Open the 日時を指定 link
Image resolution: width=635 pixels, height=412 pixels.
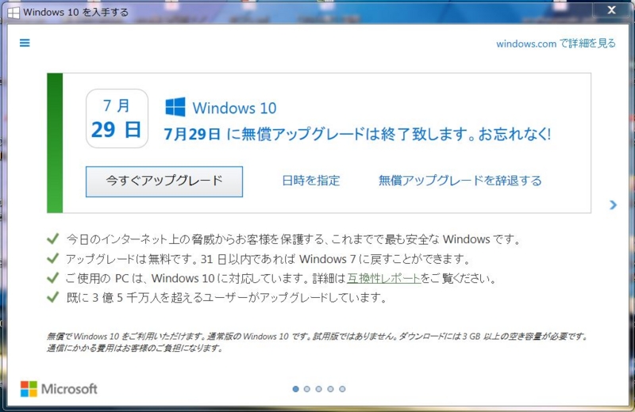click(310, 181)
